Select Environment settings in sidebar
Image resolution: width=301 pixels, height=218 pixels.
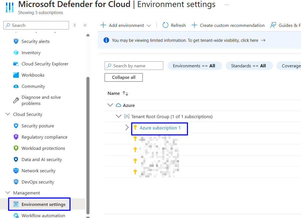(x=43, y=204)
